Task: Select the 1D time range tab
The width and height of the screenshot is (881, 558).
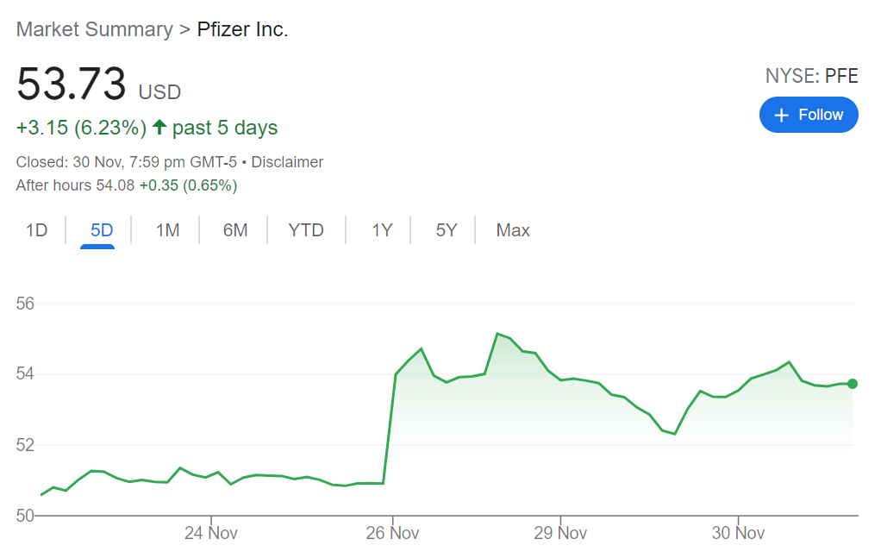Action: coord(36,230)
